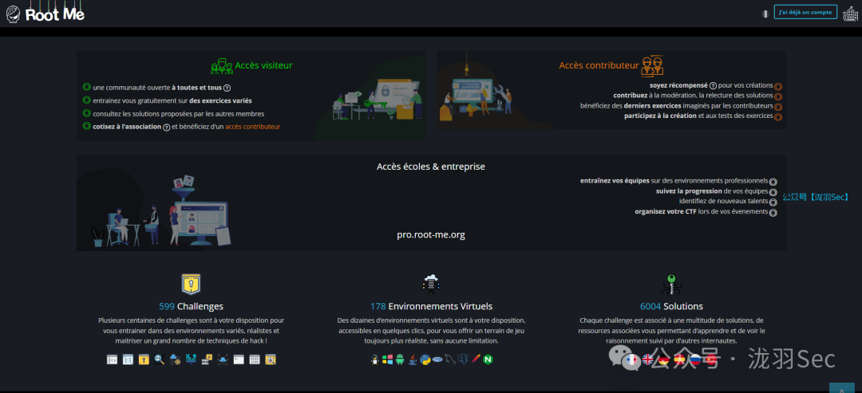Select the web client code-window challenge icon
This screenshot has height=393, width=862.
pos(113,360)
